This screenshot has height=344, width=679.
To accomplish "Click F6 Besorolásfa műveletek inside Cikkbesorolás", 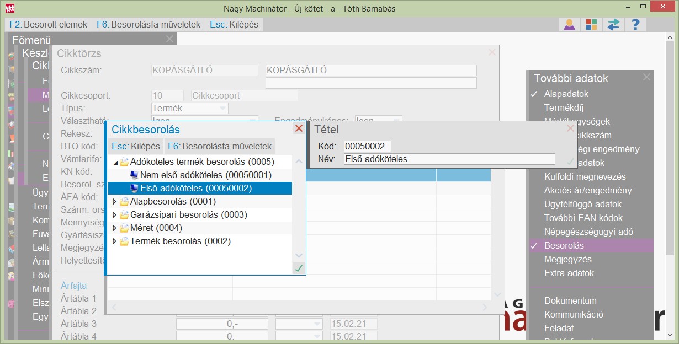I will tap(220, 147).
